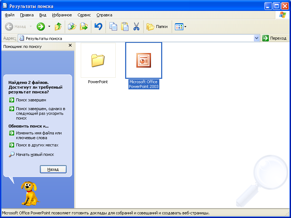291x218 pixels.
Task: Click the Cut scissors icon
Action: tap(136, 27)
